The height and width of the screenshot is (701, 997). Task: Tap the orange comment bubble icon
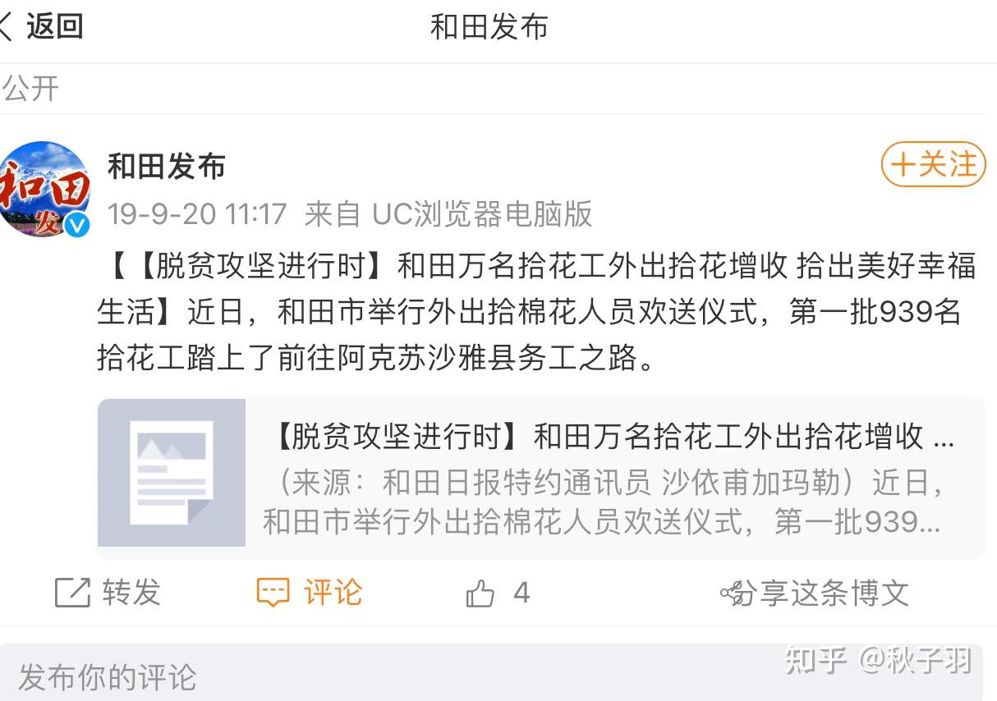coord(273,593)
